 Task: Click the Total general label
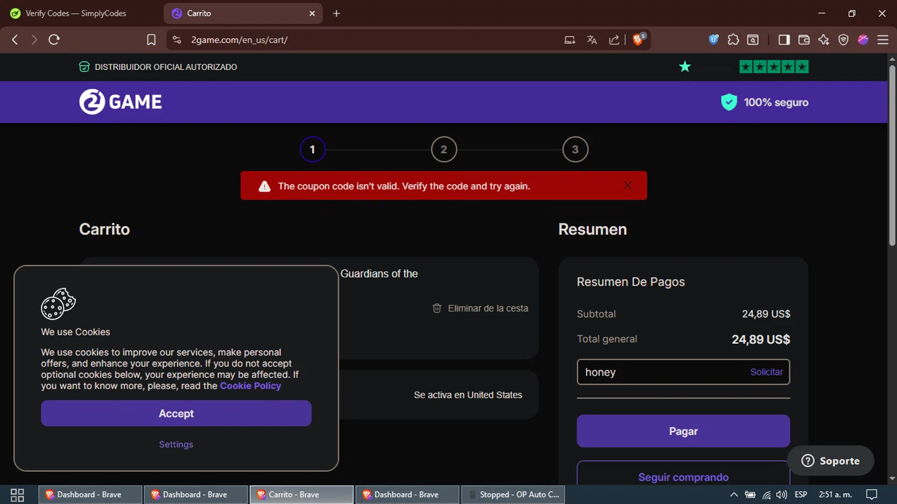tap(607, 339)
